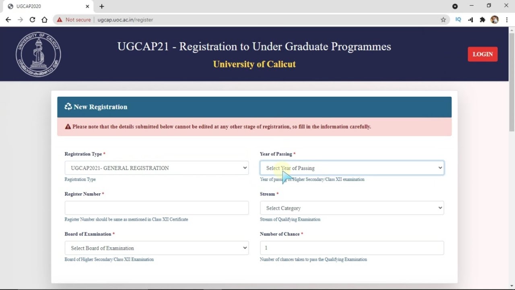Image resolution: width=515 pixels, height=290 pixels.
Task: Click the 'Register Number' field label
Action: [82, 194]
